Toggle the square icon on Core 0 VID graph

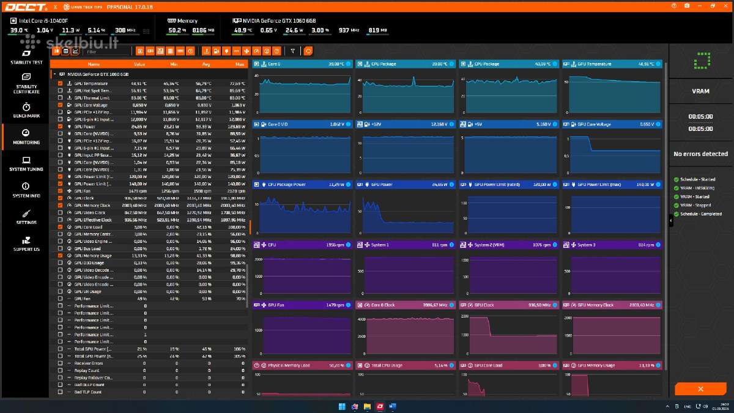pyautogui.click(x=258, y=124)
